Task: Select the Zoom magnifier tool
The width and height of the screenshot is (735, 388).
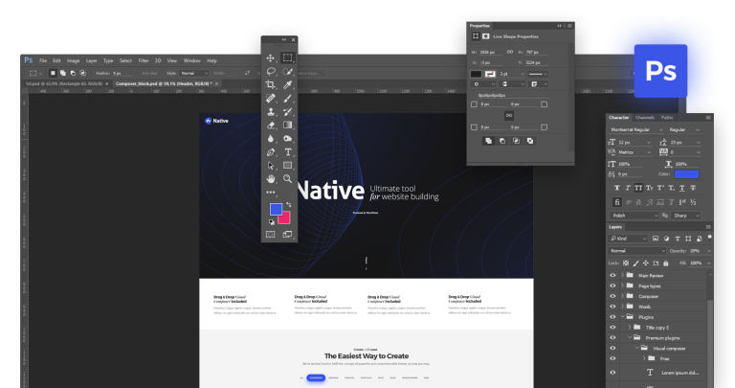Action: point(288,178)
